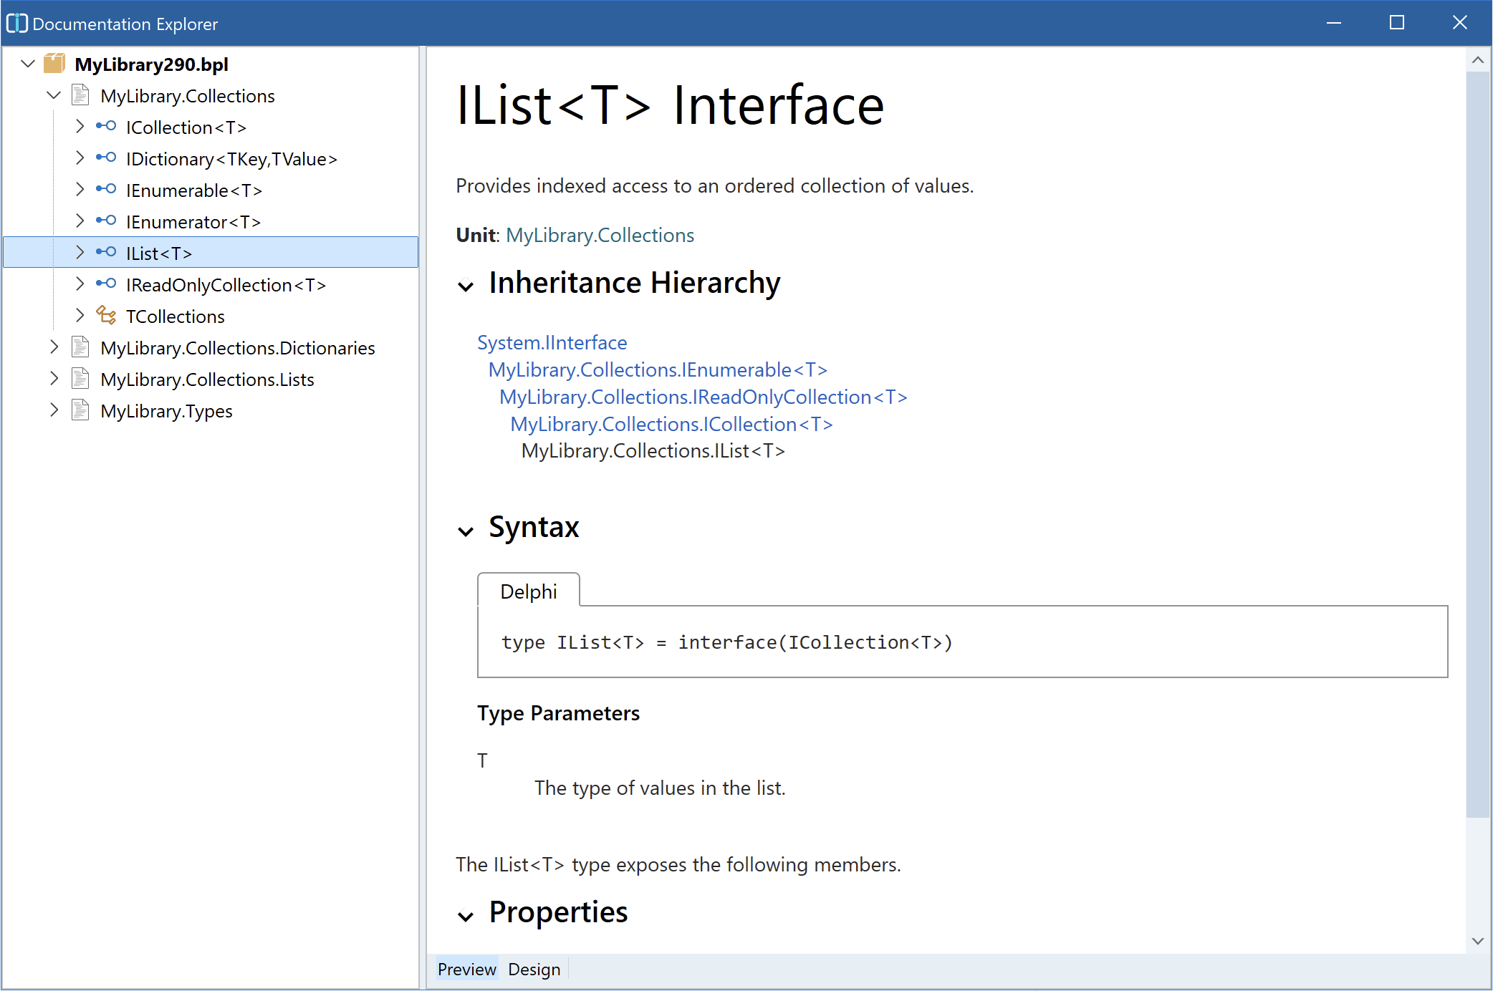
Task: Expand the ICollection<T> tree node
Action: click(80, 127)
